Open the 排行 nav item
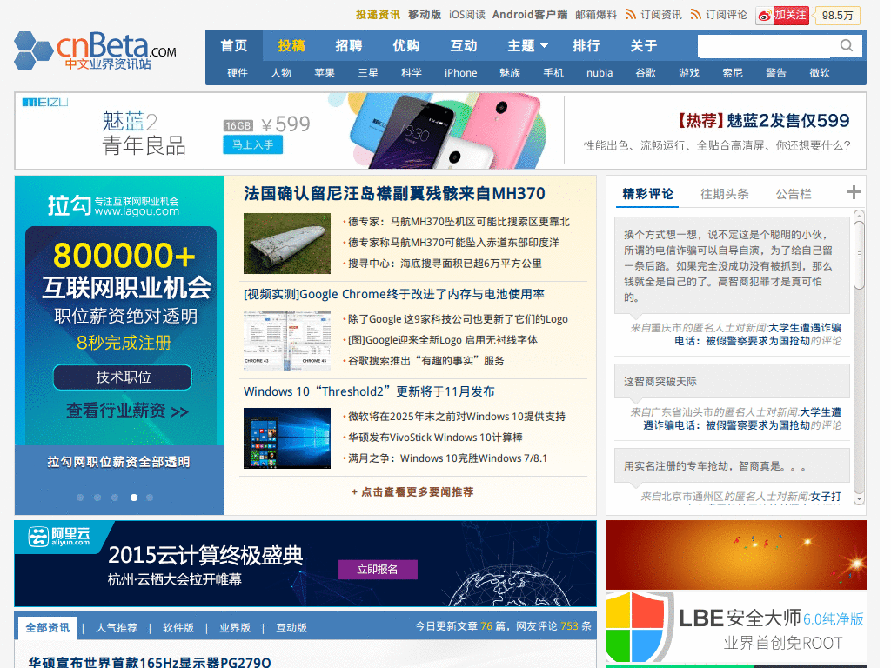 coord(586,45)
